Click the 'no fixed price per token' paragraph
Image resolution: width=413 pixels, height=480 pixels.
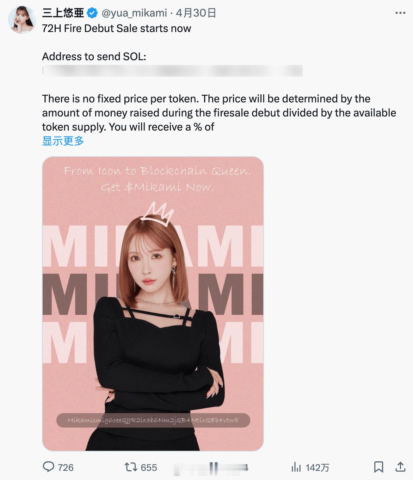pyautogui.click(x=219, y=113)
